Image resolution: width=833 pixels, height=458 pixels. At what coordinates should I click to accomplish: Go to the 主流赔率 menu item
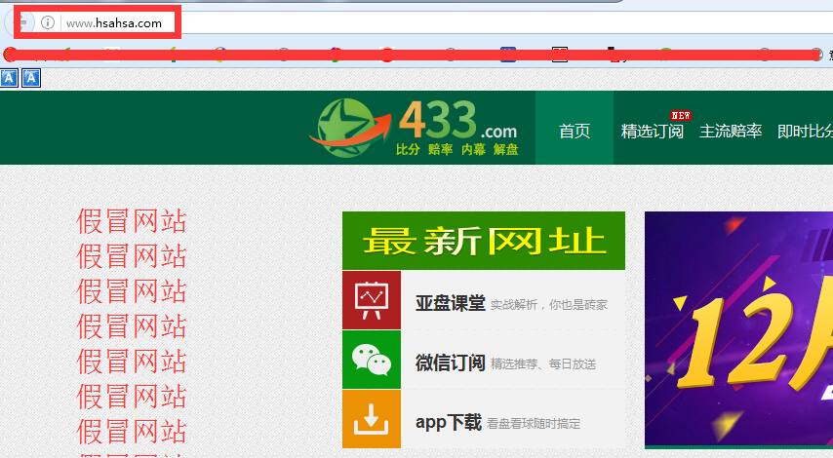tap(731, 132)
